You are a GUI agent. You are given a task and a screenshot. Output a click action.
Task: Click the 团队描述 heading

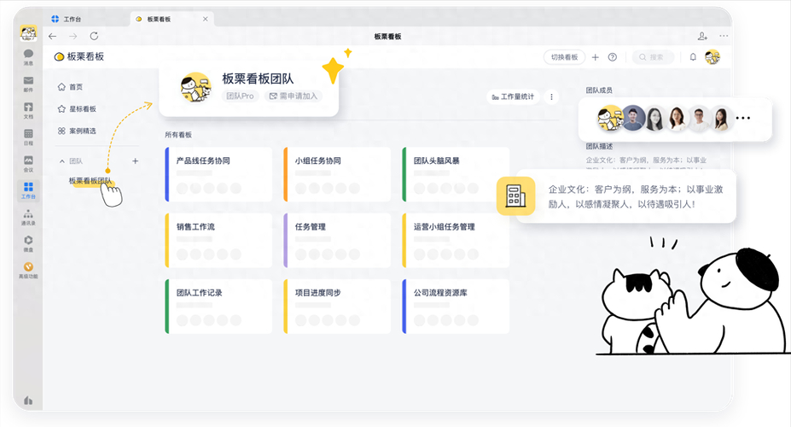point(599,146)
